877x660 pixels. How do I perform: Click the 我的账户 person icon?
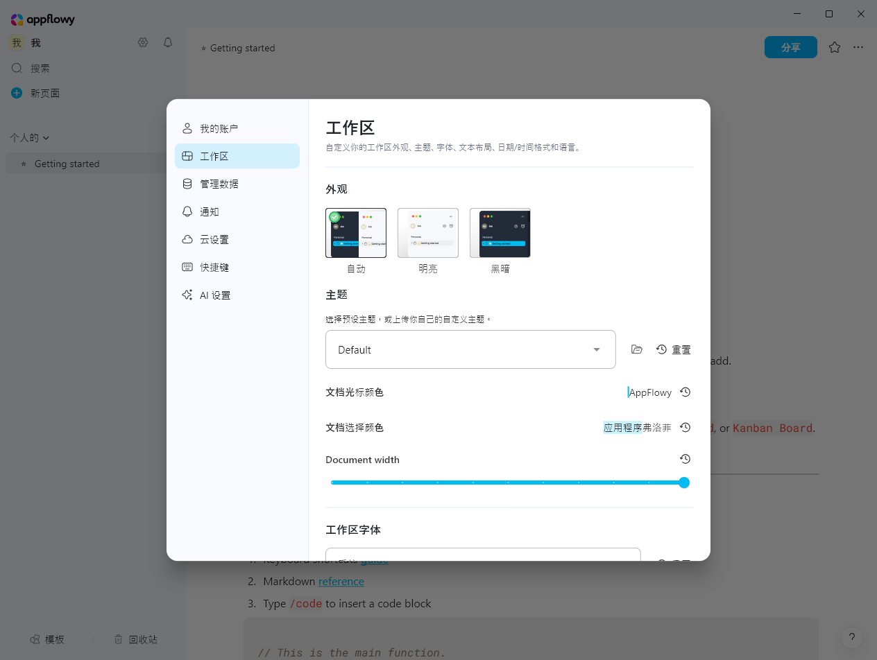coord(187,128)
